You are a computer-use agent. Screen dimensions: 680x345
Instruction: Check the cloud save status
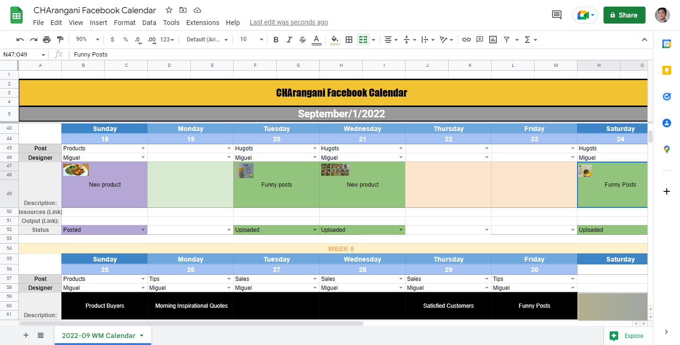[x=197, y=10]
